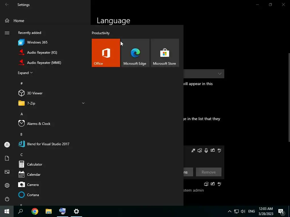
Task: Jump to letter A section header
Action: [22, 114]
